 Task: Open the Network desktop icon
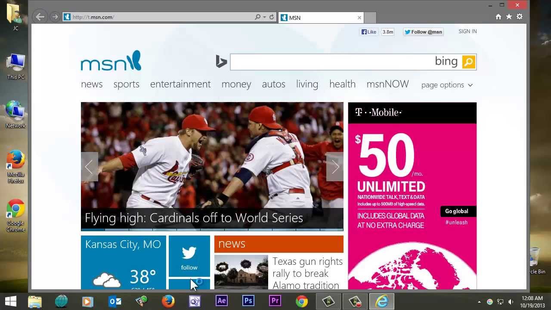(15, 115)
